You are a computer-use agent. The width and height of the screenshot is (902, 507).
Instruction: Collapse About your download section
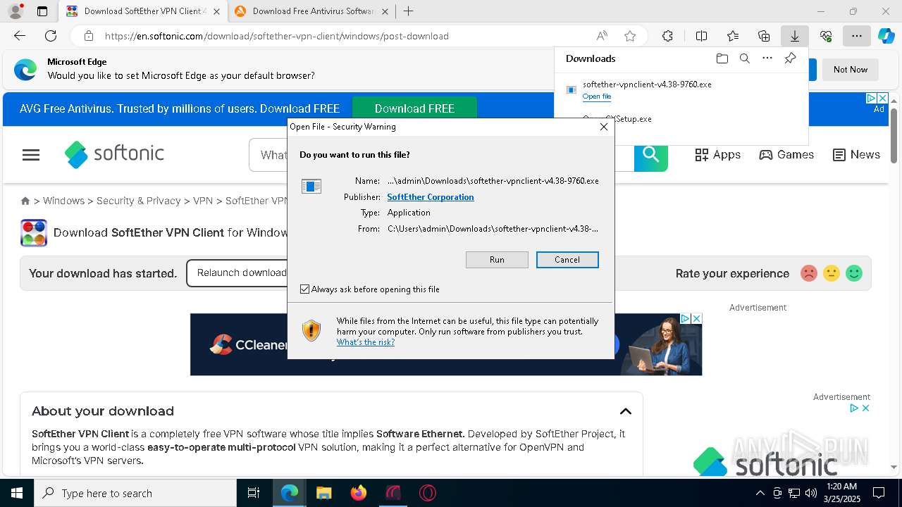625,411
